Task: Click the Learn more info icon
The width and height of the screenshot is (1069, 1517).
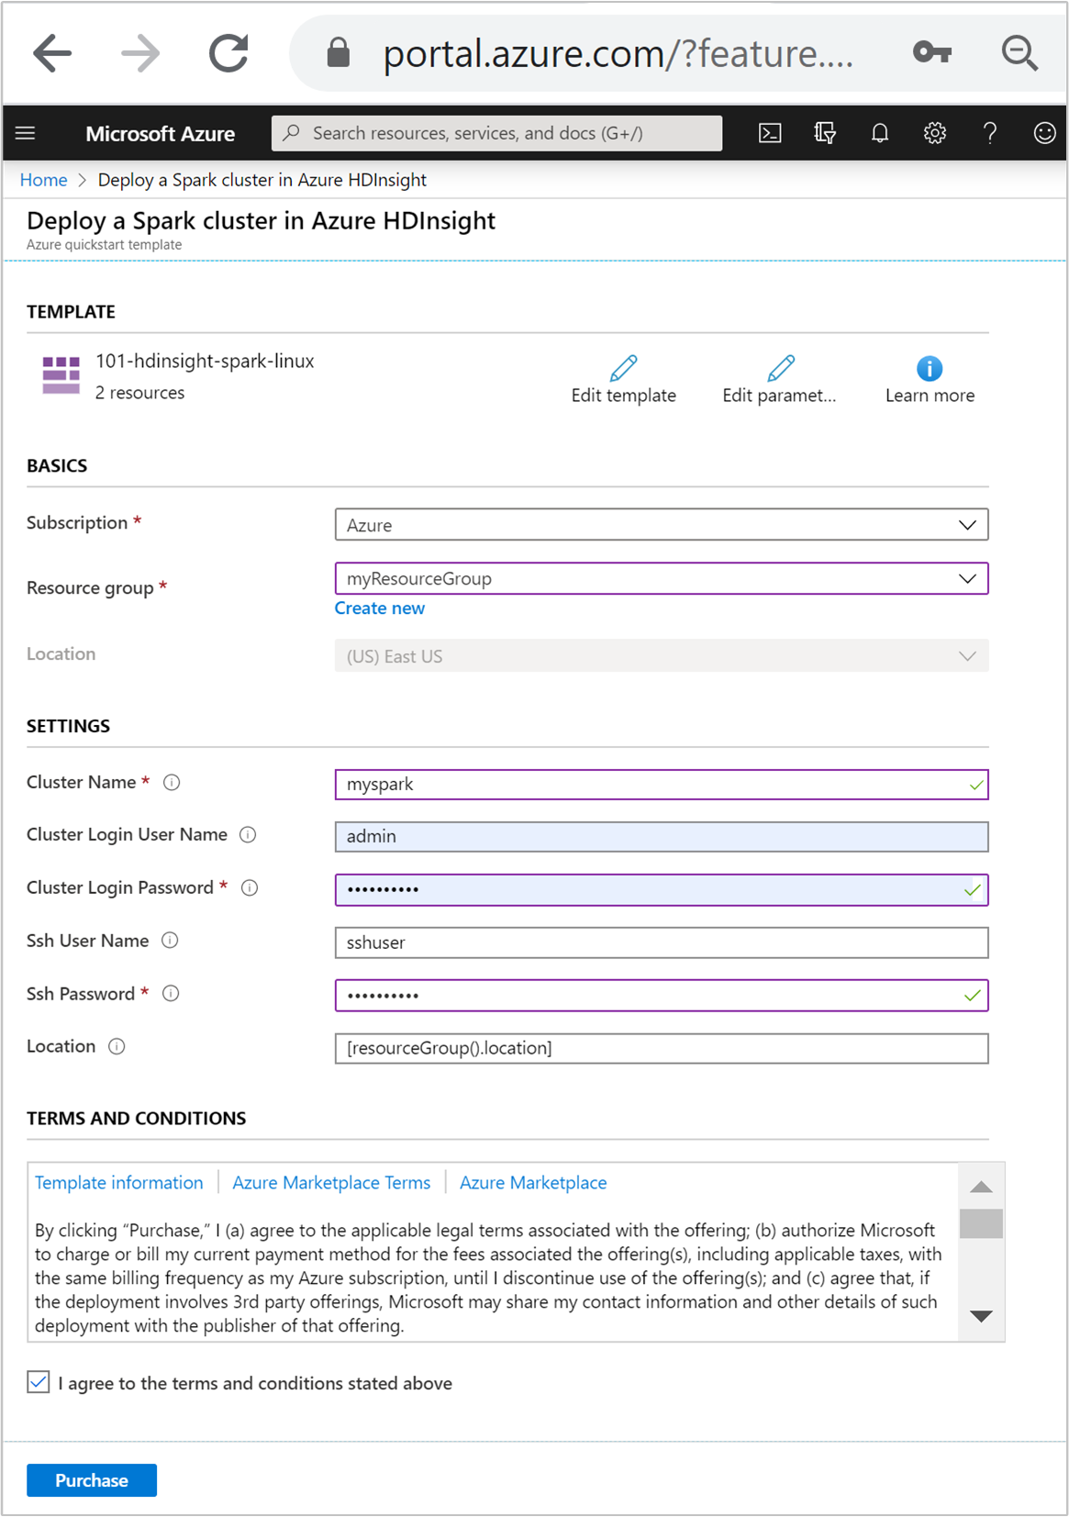Action: click(x=929, y=368)
